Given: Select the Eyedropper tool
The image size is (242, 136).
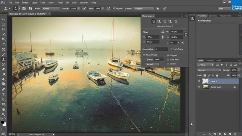Looking at the screenshot, I should (x=3, y=44).
